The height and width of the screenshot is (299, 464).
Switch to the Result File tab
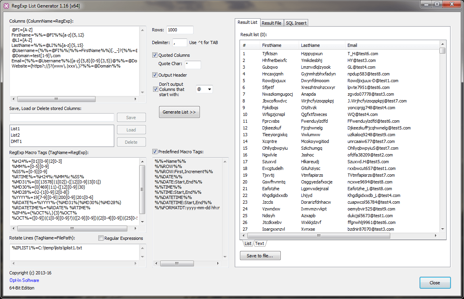pos(271,23)
